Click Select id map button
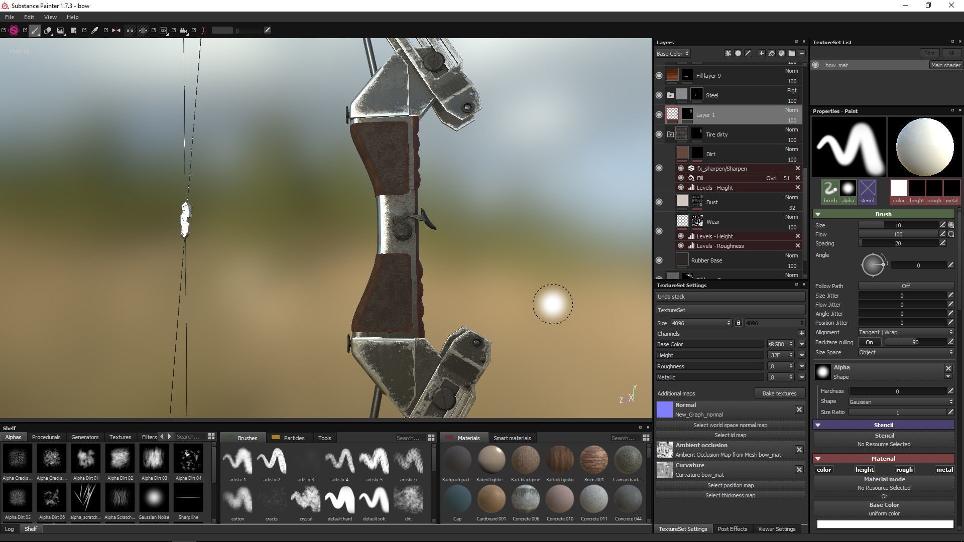The height and width of the screenshot is (542, 964). 730,435
